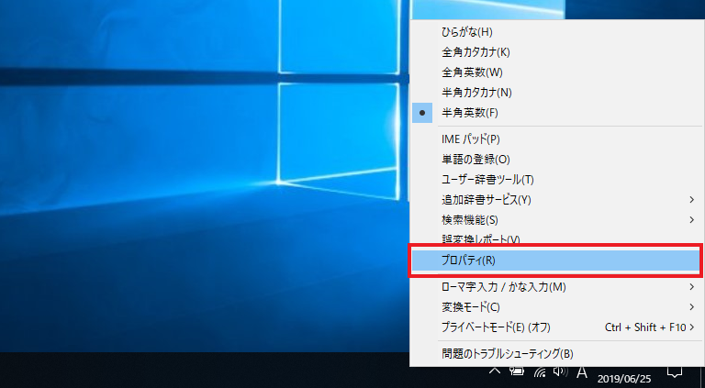
Task: Show hidden icons with tray chevron
Action: pyautogui.click(x=494, y=371)
